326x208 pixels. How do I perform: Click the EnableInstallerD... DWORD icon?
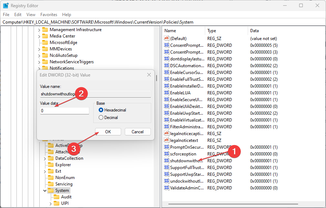[166, 86]
